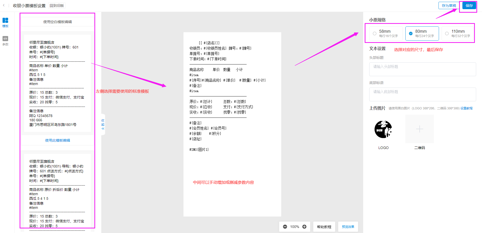Click the 头部标题 input field
The image size is (482, 233).
point(422,69)
